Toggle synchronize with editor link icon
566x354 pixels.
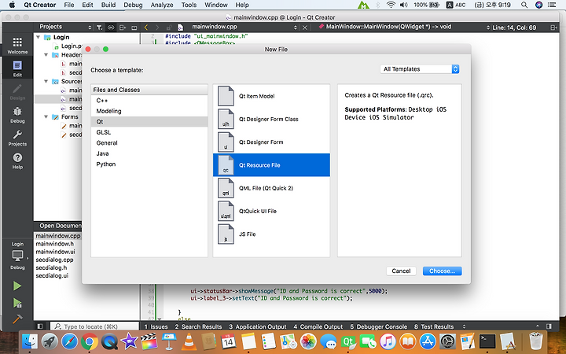click(111, 28)
